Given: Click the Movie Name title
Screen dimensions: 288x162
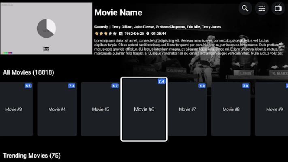Looking at the screenshot, I should coord(118,13).
